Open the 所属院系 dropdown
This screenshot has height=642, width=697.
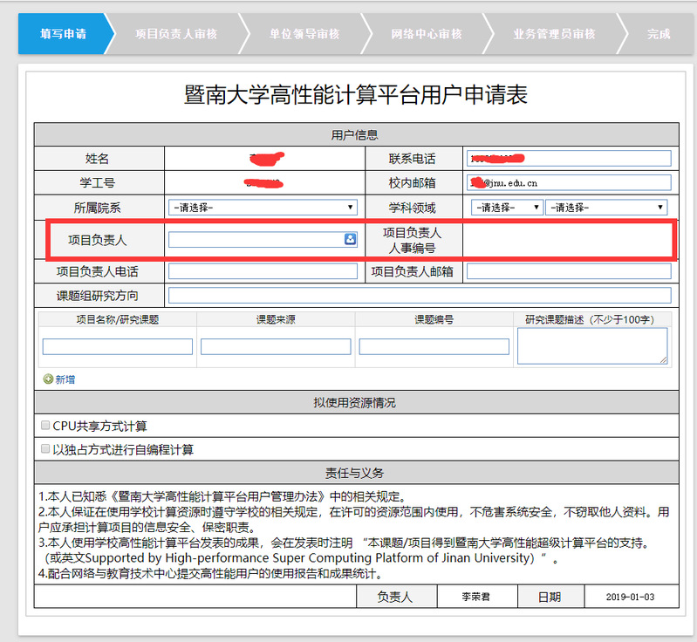pos(263,208)
